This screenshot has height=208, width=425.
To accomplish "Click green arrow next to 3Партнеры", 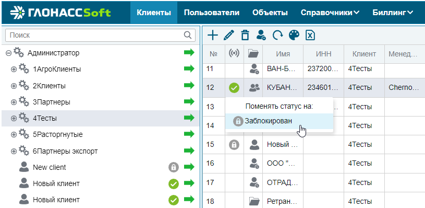I will click(x=189, y=101).
